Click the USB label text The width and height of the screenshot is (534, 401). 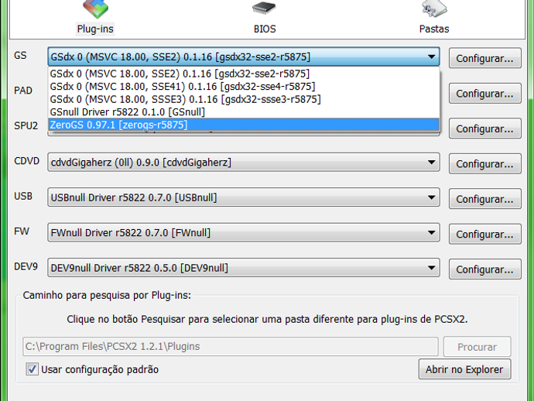(23, 196)
